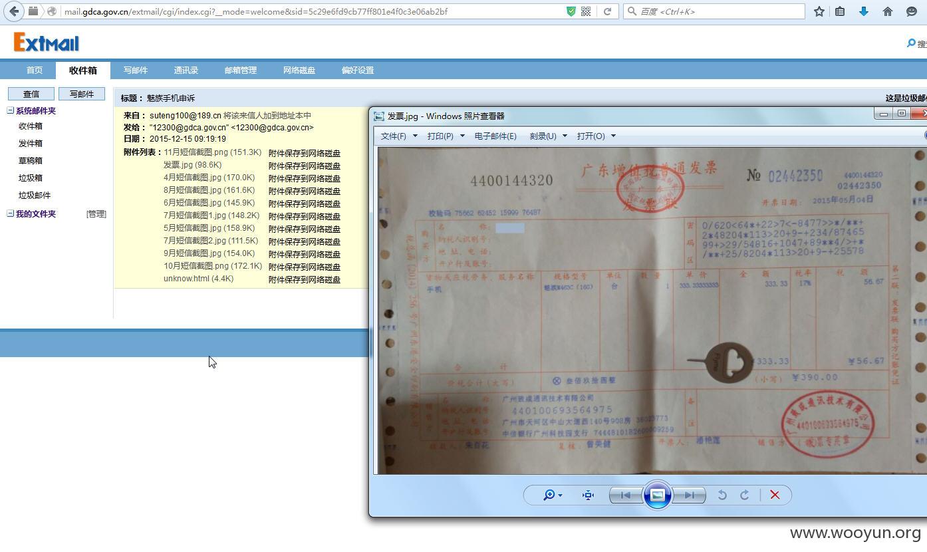Open the 刻录(U) menu dropdown
The width and height of the screenshot is (927, 552).
point(548,136)
